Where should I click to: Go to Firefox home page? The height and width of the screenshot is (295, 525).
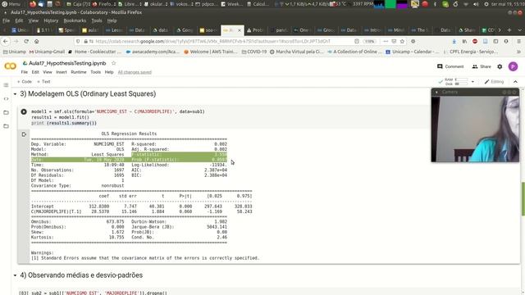[36, 41]
